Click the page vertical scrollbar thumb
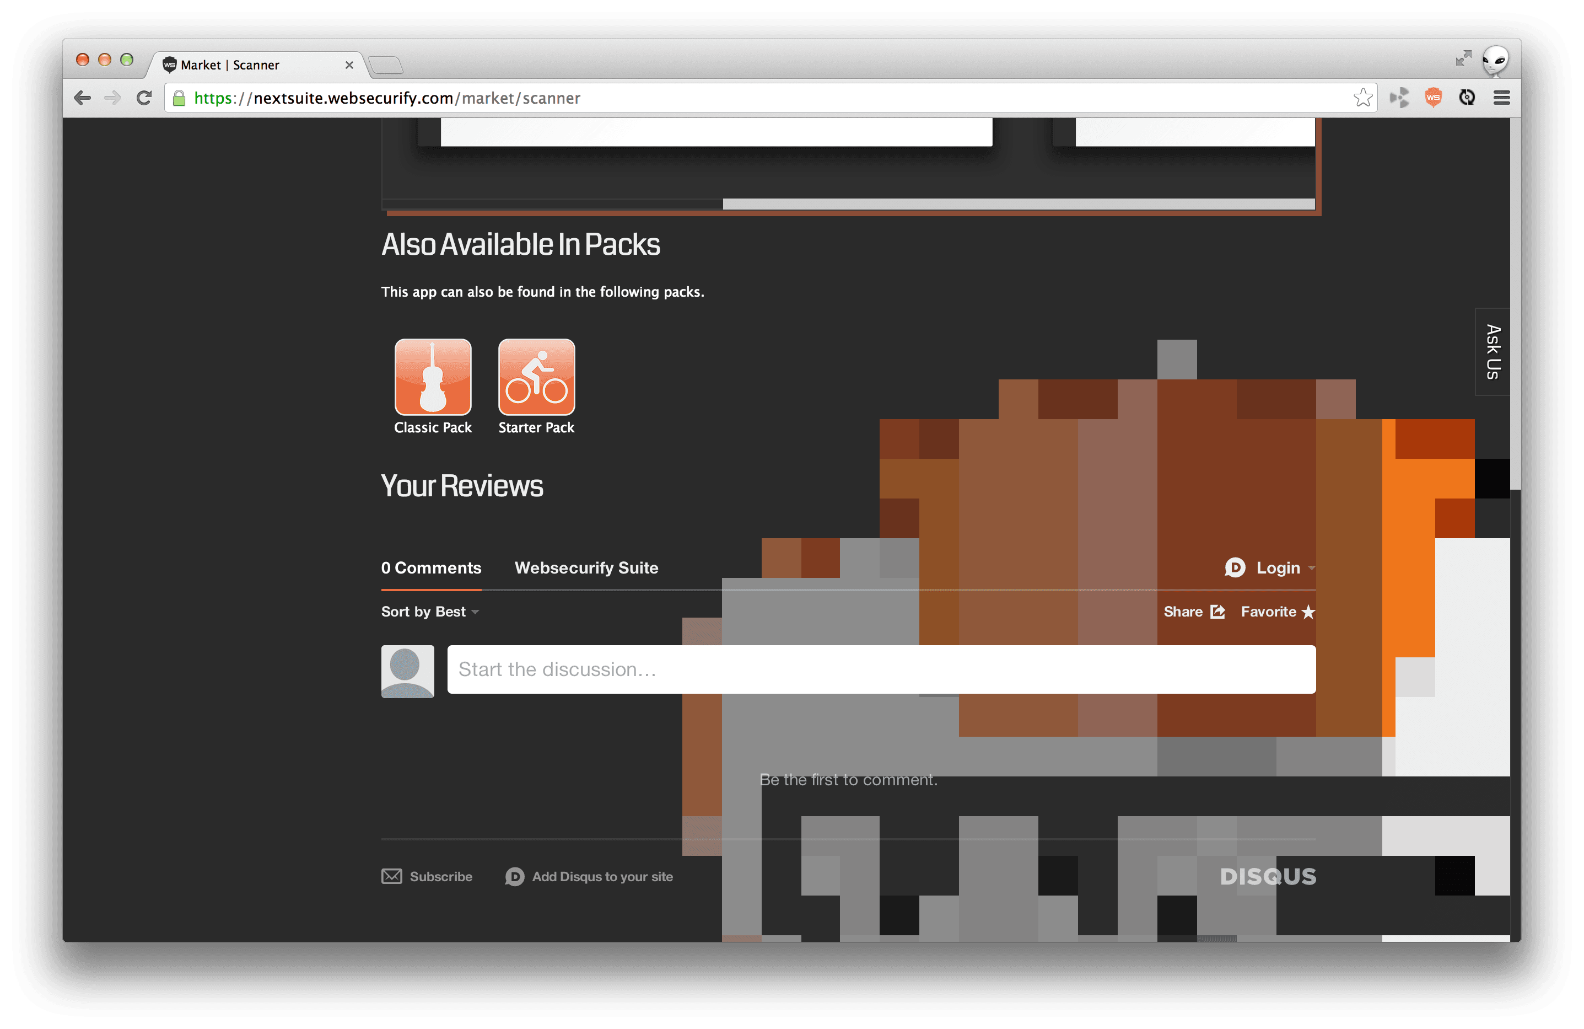 click(x=1516, y=304)
